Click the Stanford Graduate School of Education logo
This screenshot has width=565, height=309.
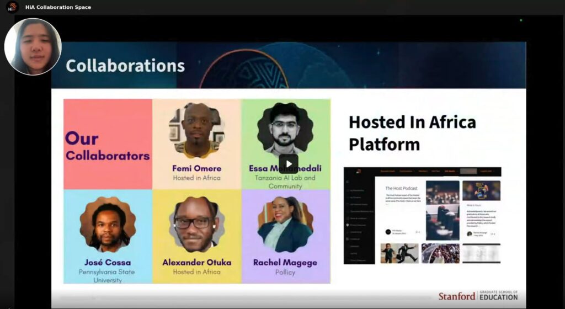pos(478,296)
